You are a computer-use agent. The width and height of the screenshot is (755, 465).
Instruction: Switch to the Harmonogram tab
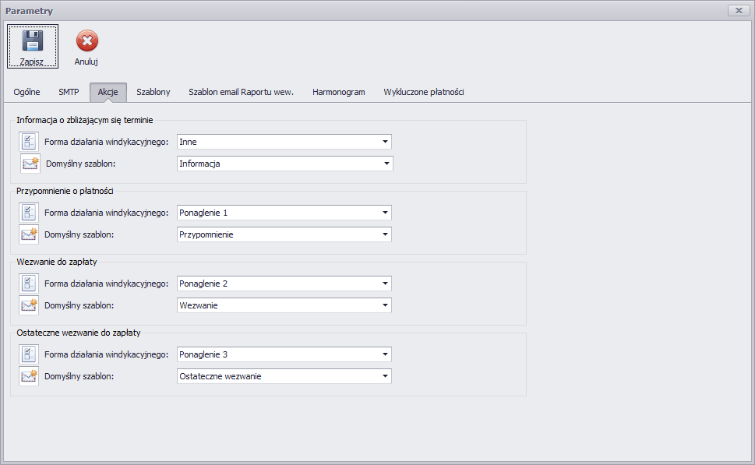click(x=338, y=92)
